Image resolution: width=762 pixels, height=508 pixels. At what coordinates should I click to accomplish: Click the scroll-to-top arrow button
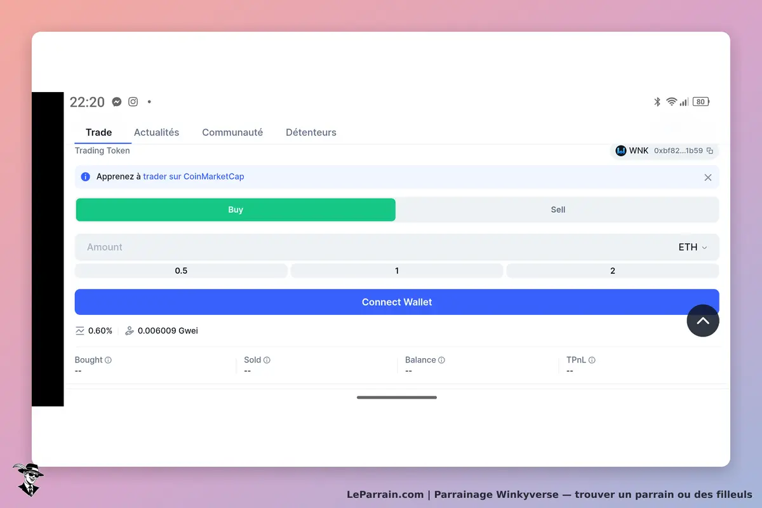(703, 321)
